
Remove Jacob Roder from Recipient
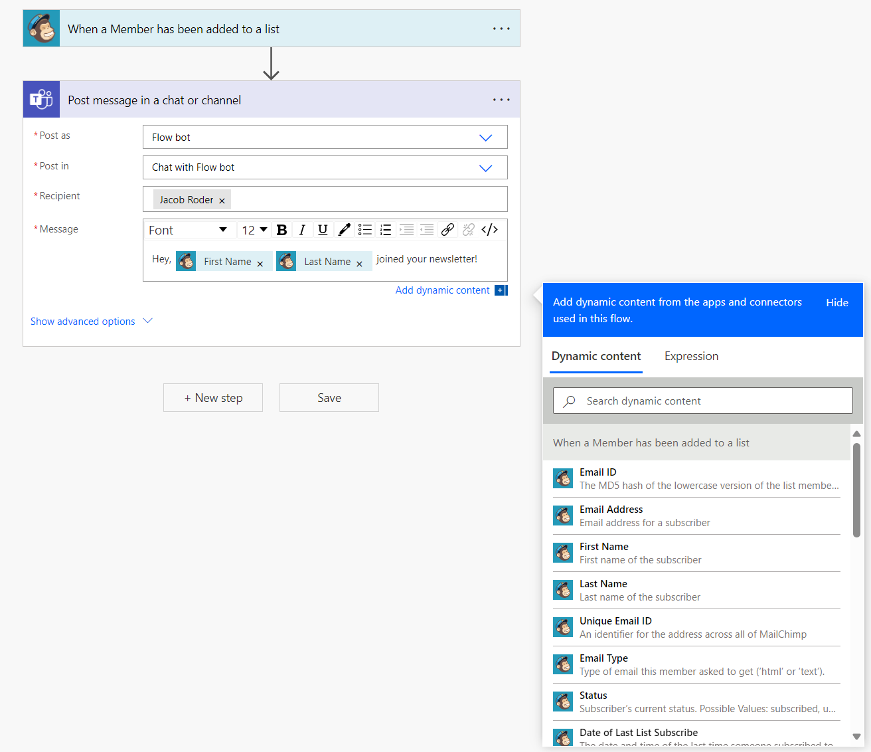click(x=222, y=201)
